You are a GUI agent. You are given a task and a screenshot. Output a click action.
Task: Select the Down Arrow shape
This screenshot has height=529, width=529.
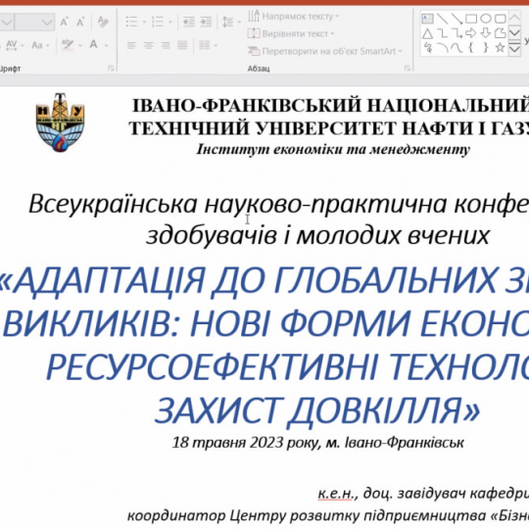486,33
